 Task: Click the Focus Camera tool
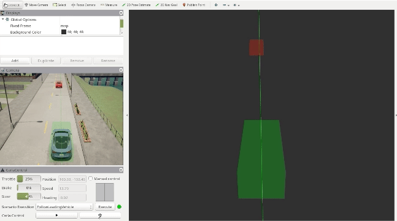point(83,5)
